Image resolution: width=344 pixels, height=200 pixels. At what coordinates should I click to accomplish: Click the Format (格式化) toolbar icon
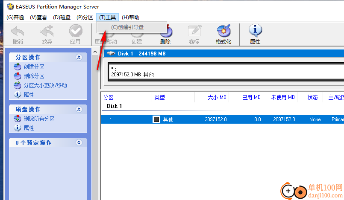click(x=224, y=31)
